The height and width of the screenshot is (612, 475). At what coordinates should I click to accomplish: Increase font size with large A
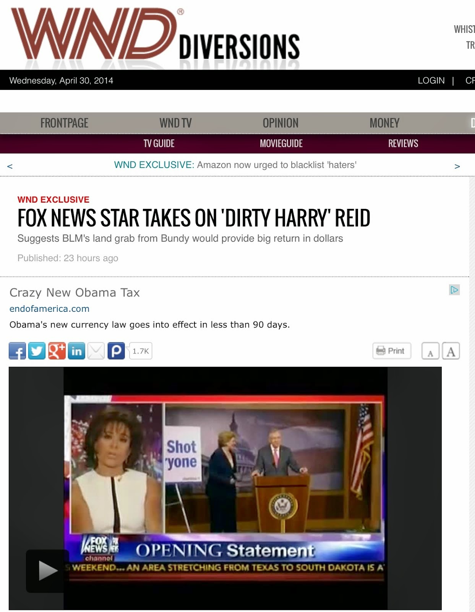click(451, 351)
